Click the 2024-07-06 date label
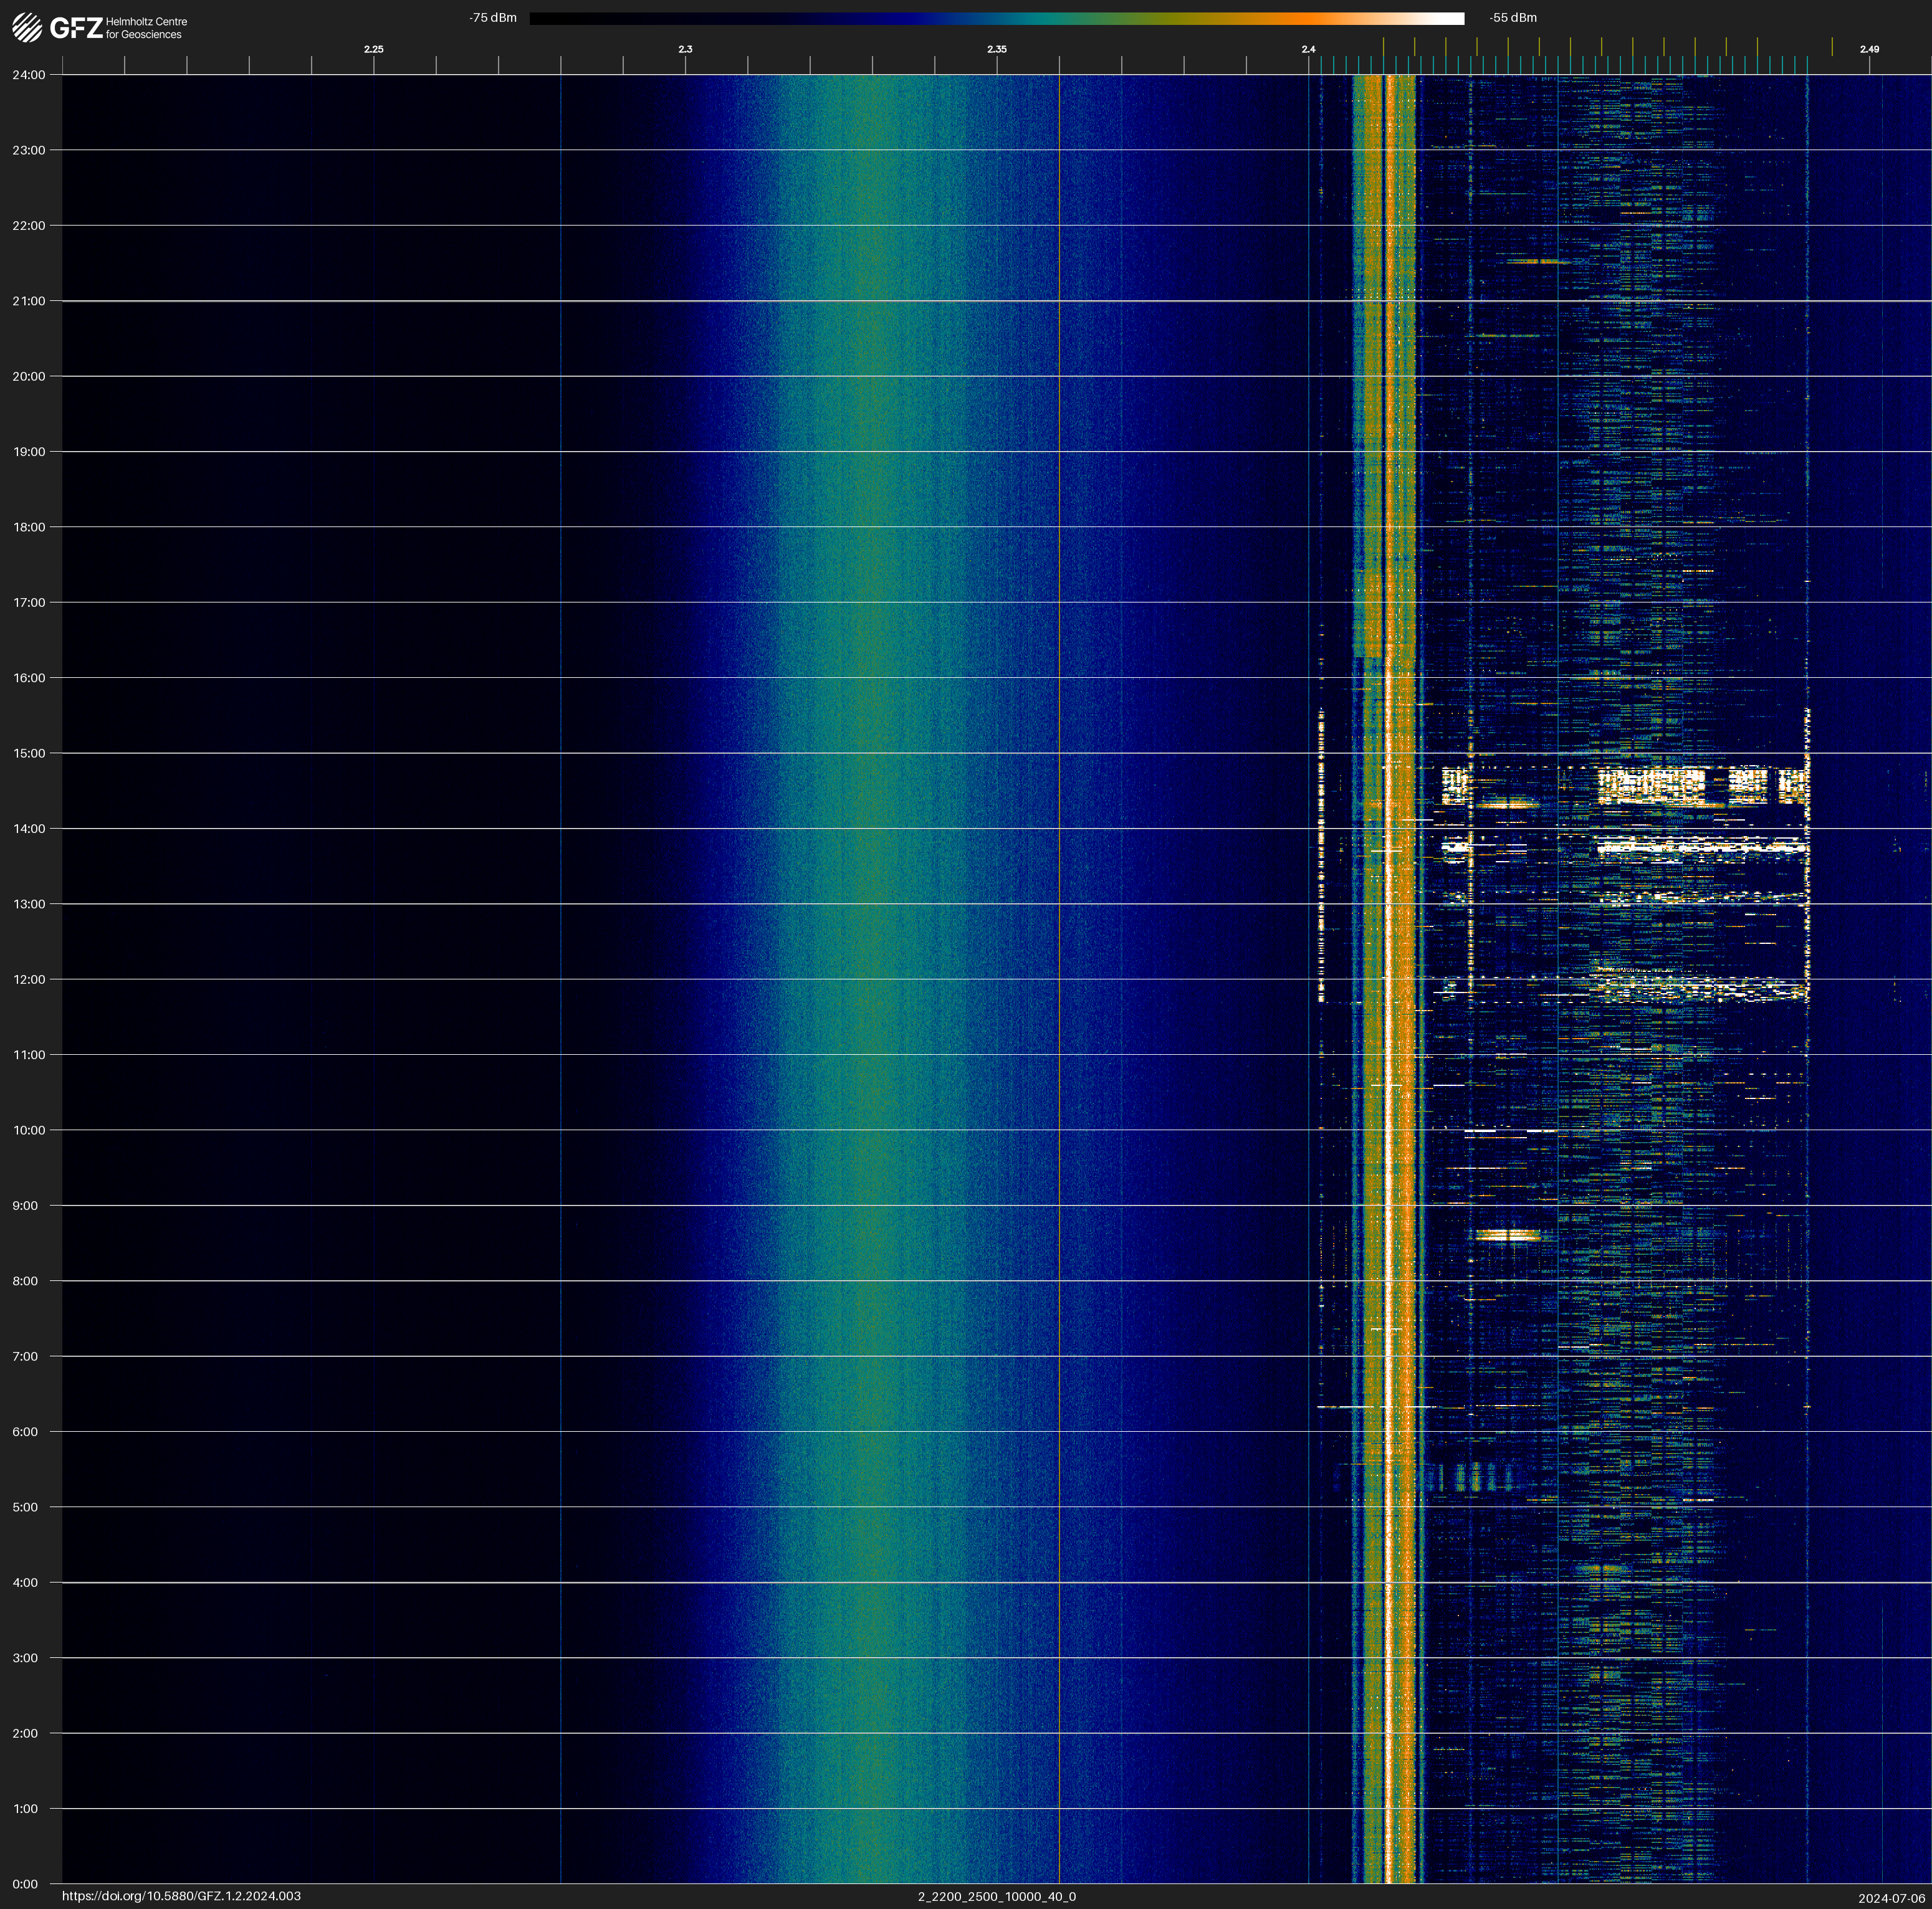This screenshot has width=1932, height=1909. 1891,1898
